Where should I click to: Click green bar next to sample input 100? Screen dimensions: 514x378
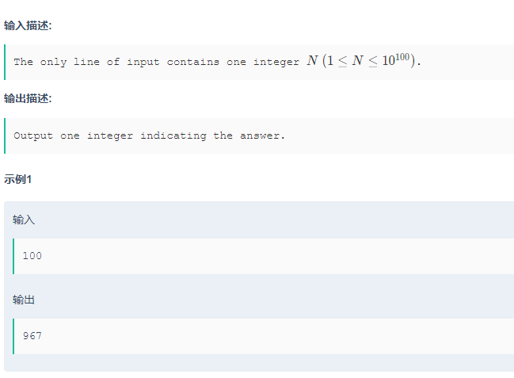click(x=13, y=256)
